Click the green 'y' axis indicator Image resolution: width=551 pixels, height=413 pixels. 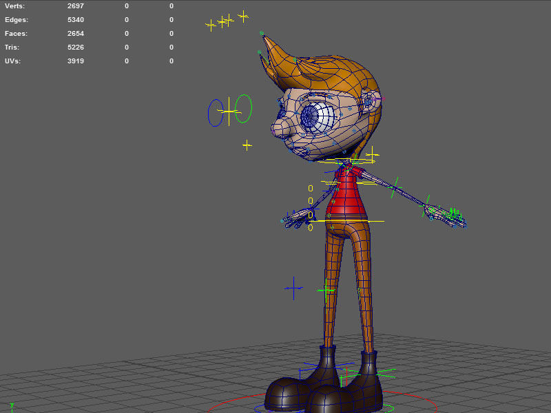tap(12, 405)
